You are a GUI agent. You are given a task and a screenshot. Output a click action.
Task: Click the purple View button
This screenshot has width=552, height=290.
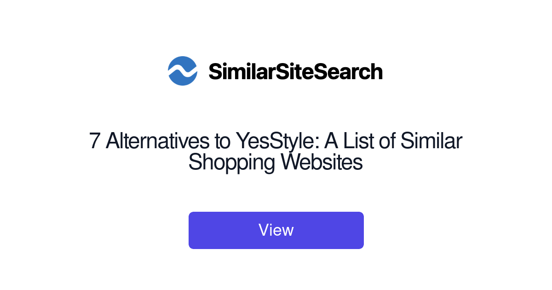click(276, 230)
